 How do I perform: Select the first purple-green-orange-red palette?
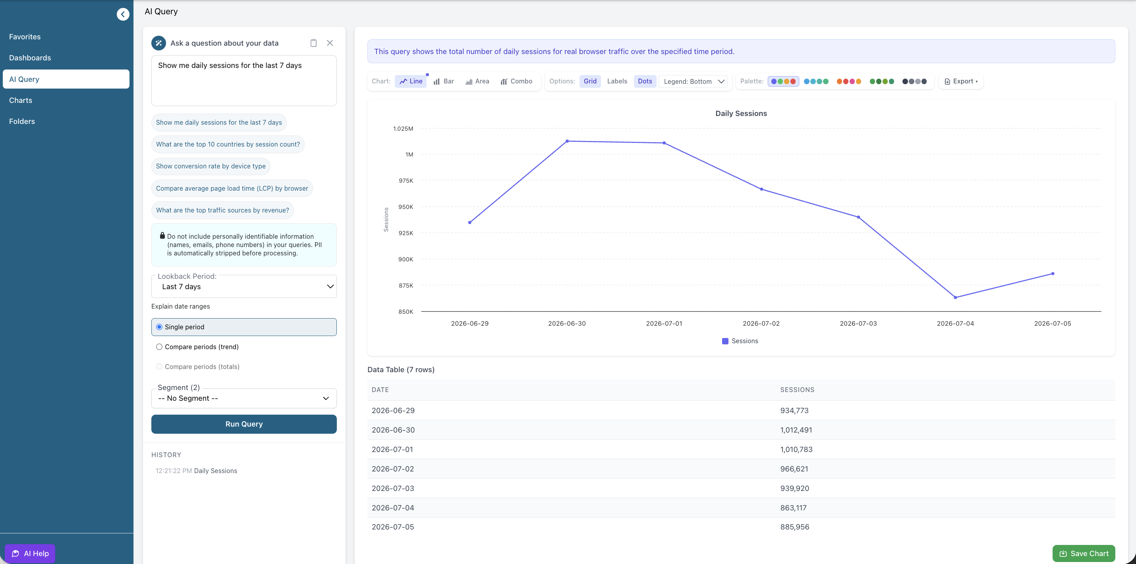[783, 81]
